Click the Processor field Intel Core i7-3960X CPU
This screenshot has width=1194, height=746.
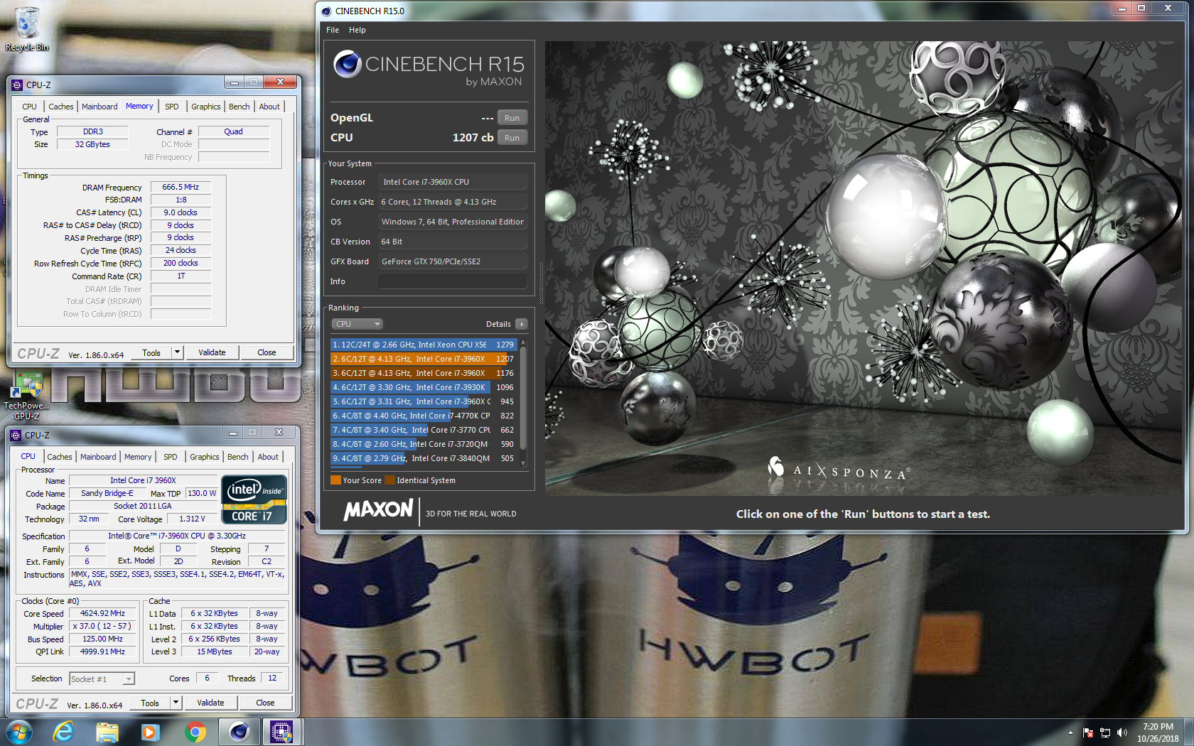pyautogui.click(x=453, y=182)
